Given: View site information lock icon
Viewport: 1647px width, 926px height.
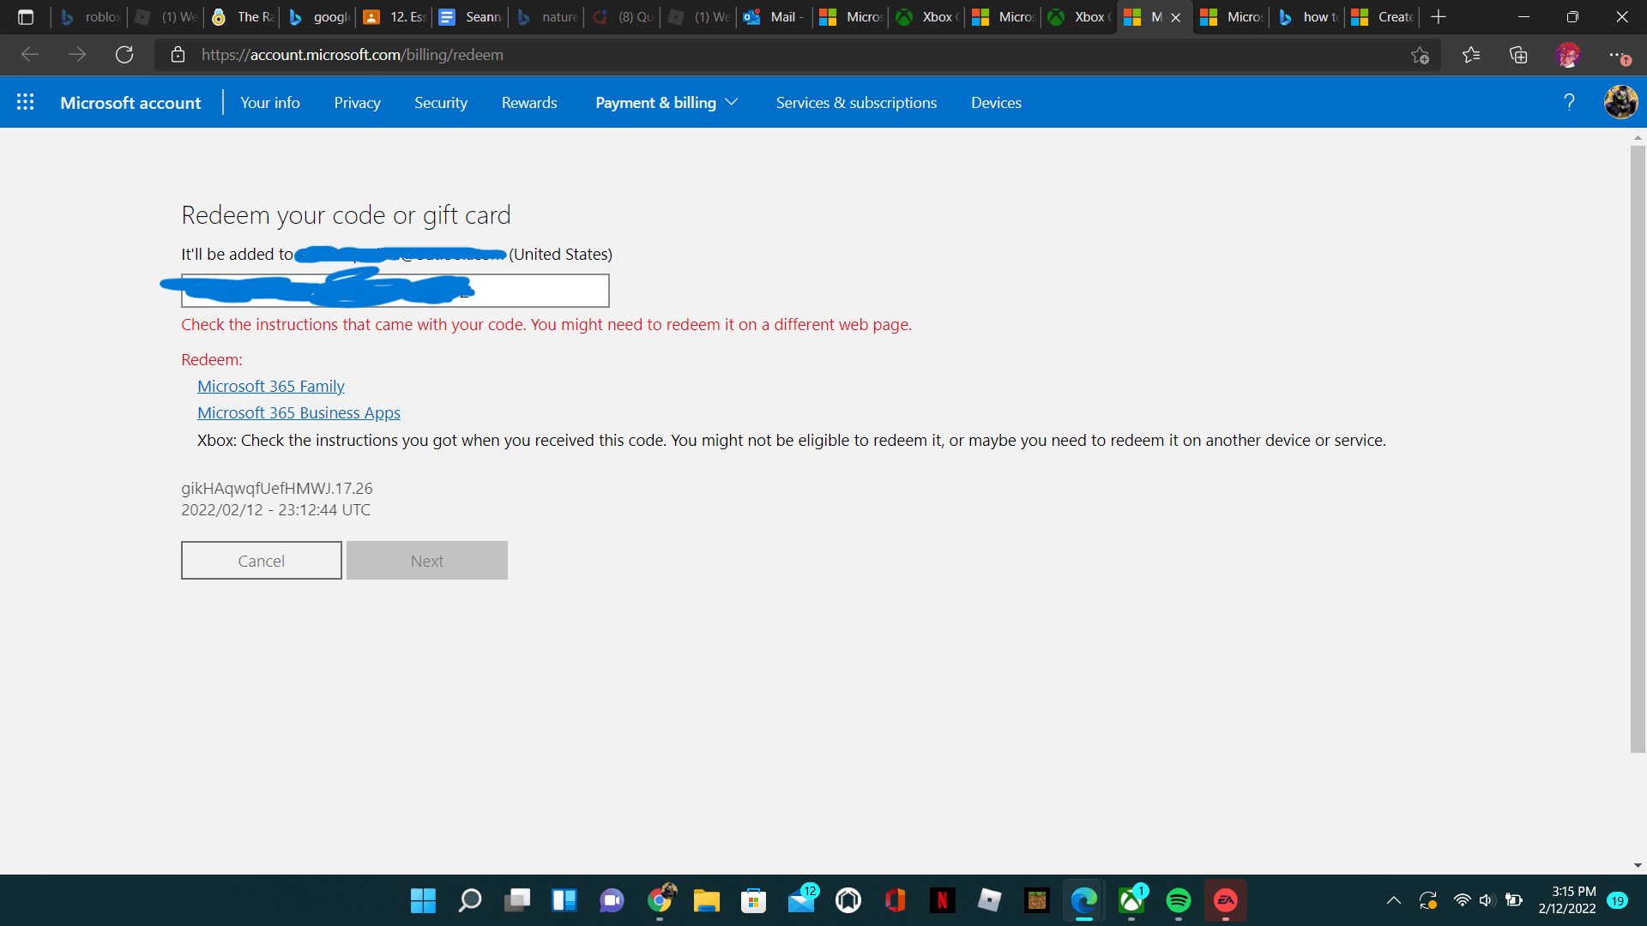Looking at the screenshot, I should 178,55.
